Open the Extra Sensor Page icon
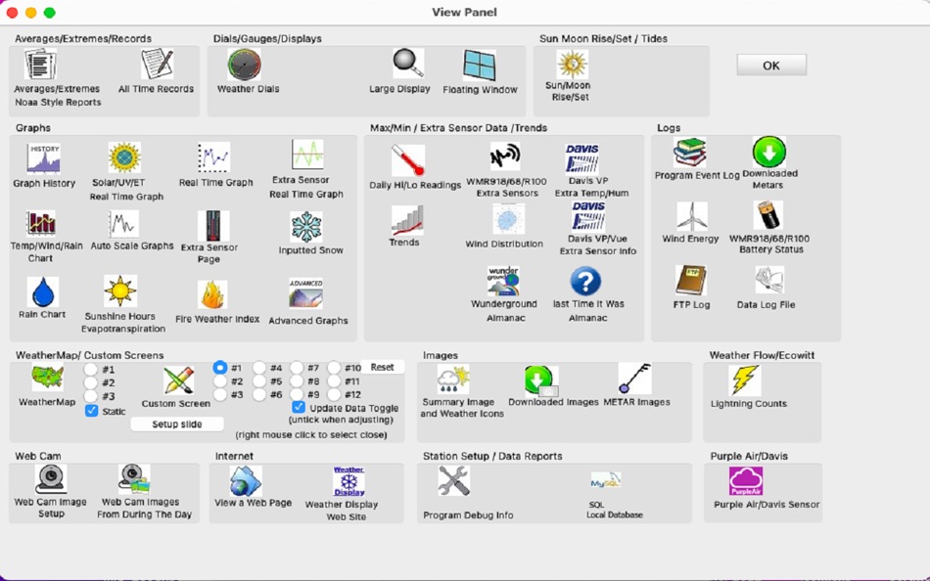Screen dimensions: 930x581 (213, 226)
